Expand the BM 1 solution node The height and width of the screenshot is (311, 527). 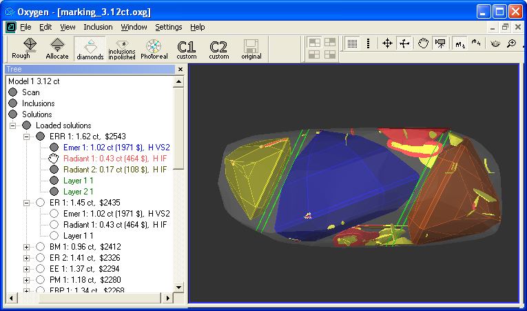27,247
